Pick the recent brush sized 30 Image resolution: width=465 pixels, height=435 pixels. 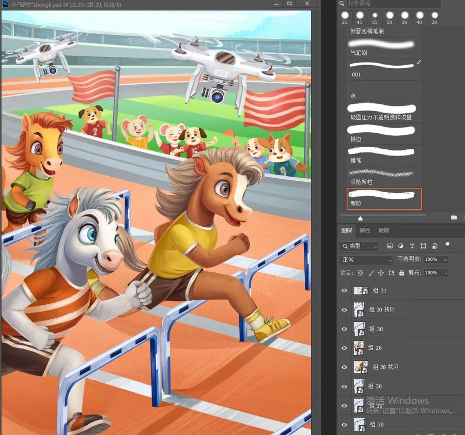click(405, 18)
